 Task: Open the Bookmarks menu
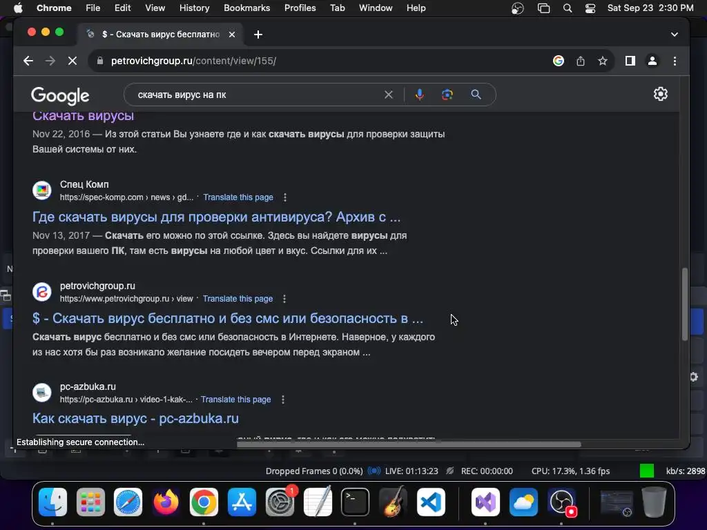(x=246, y=8)
